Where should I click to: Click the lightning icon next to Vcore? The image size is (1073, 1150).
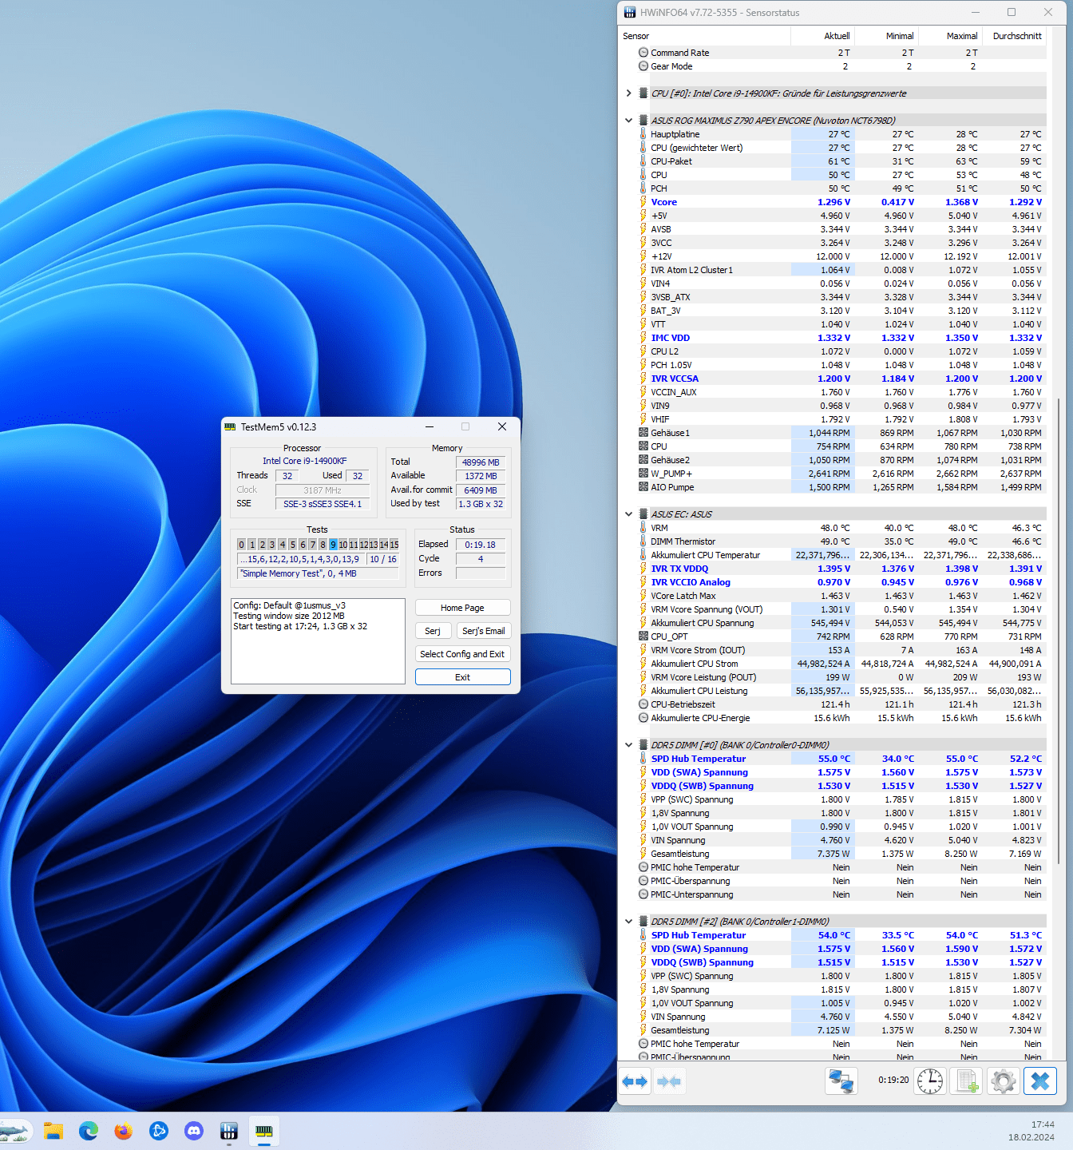click(x=643, y=202)
